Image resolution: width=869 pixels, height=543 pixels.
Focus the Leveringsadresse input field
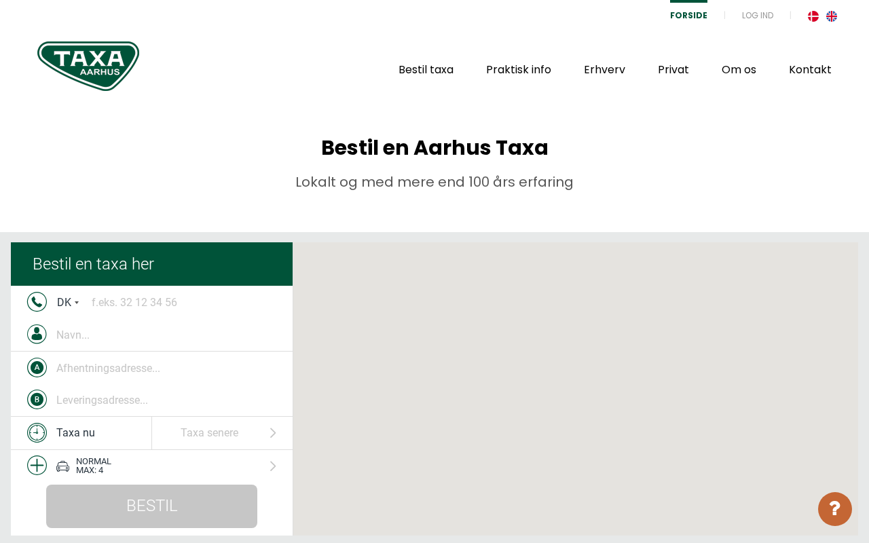coord(168,400)
